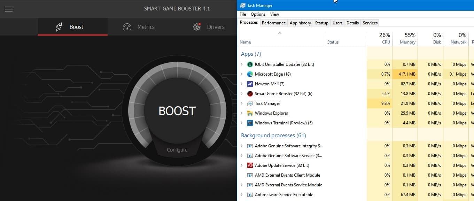Click the rocket icon on Boost tab

(x=59, y=27)
